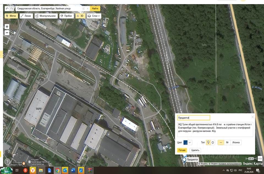Expand the Слои layers dropdown
The image size is (264, 174).
tap(94, 16)
